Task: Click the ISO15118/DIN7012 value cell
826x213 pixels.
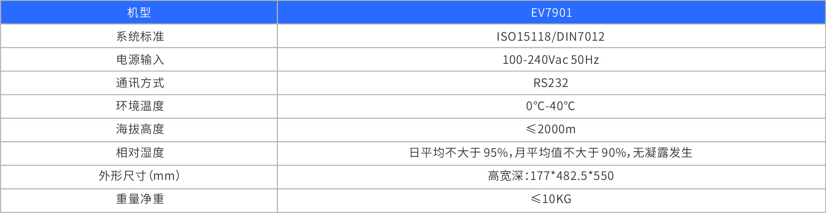Action: (550, 36)
